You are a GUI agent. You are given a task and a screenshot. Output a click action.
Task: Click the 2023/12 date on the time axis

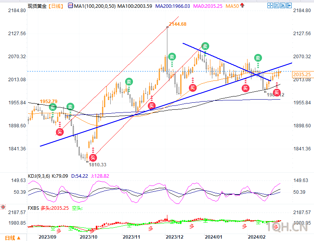coord(175,237)
